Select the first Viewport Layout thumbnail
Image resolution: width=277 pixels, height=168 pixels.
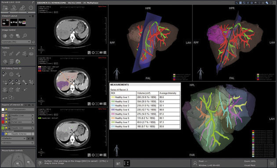coord(5,22)
